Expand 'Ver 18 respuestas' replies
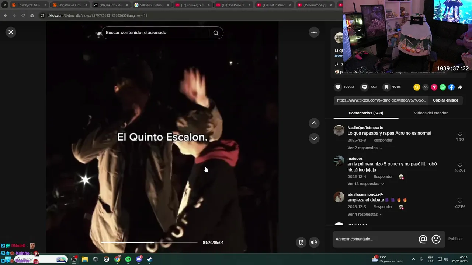This screenshot has width=472, height=265. [x=366, y=184]
